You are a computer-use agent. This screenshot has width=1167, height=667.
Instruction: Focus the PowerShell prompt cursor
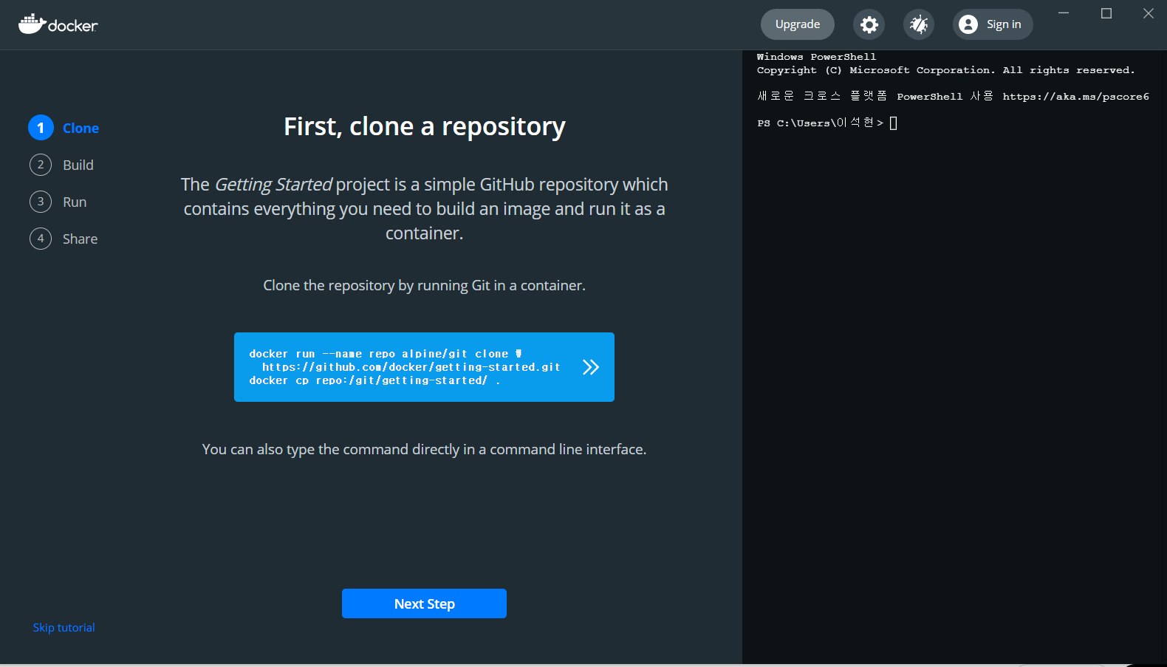click(x=893, y=123)
